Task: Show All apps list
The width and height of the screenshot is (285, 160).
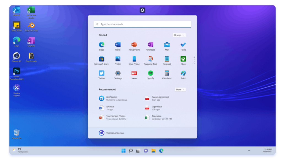Action: click(x=179, y=35)
